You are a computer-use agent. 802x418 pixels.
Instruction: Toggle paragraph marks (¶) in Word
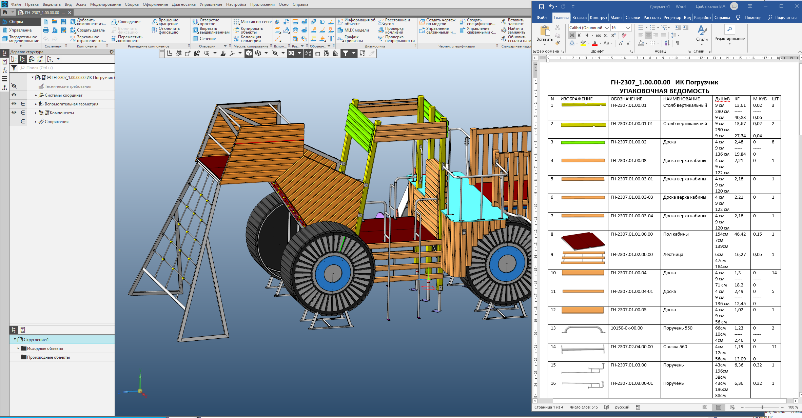677,43
